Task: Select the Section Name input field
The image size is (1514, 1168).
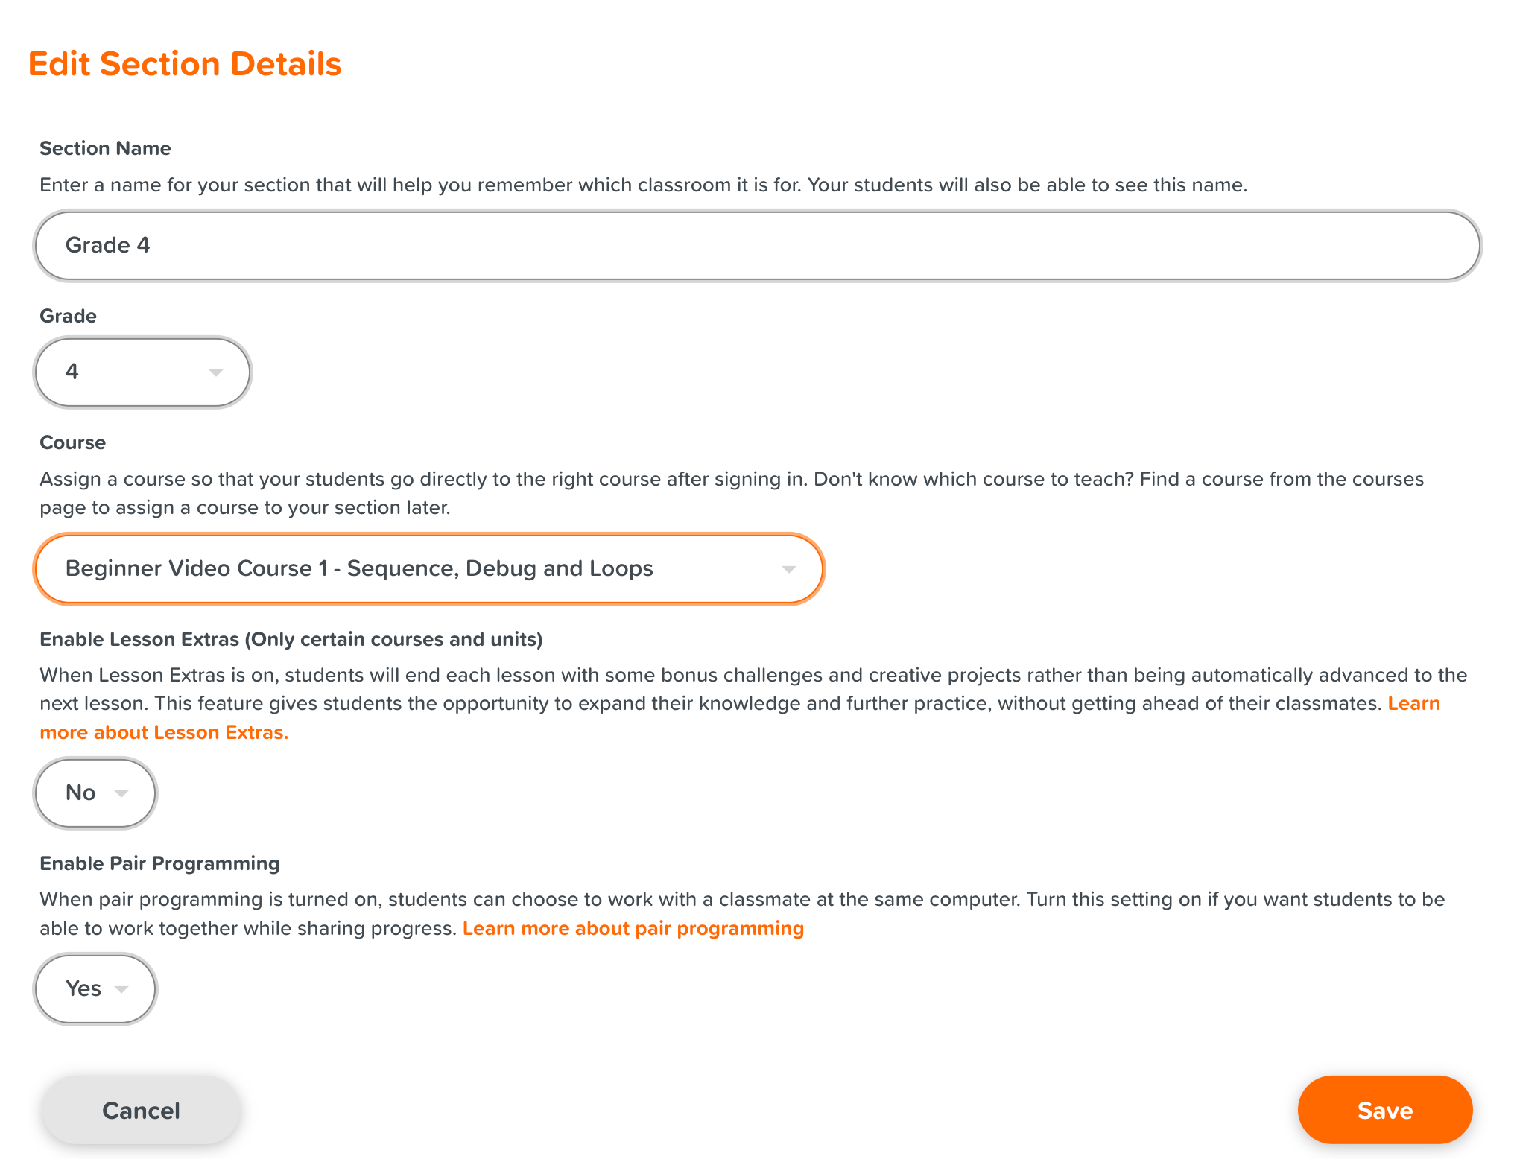Action: (x=757, y=243)
